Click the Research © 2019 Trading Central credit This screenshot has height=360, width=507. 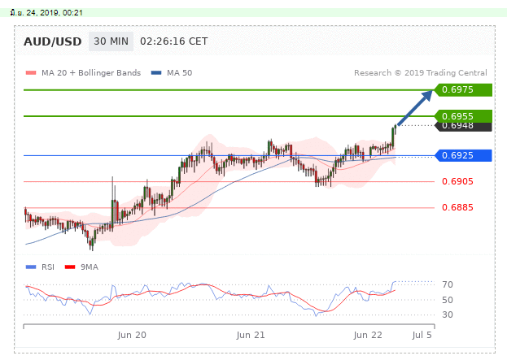(421, 73)
